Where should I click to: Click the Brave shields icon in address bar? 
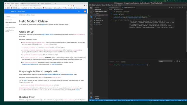71,6
